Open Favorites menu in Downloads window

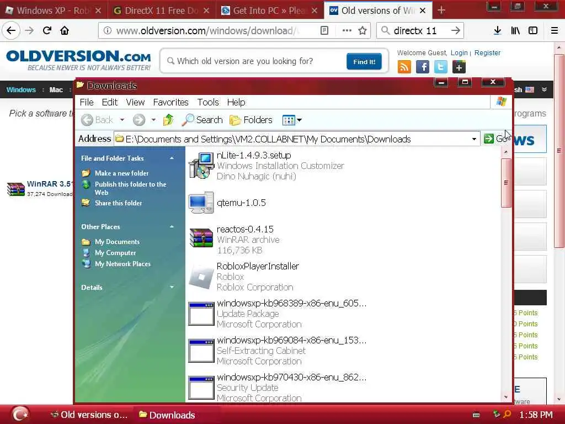tap(171, 102)
